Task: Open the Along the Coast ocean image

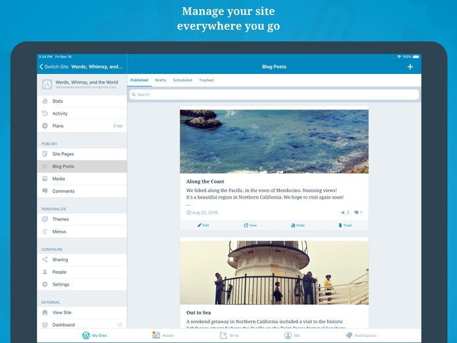Action: [x=274, y=142]
